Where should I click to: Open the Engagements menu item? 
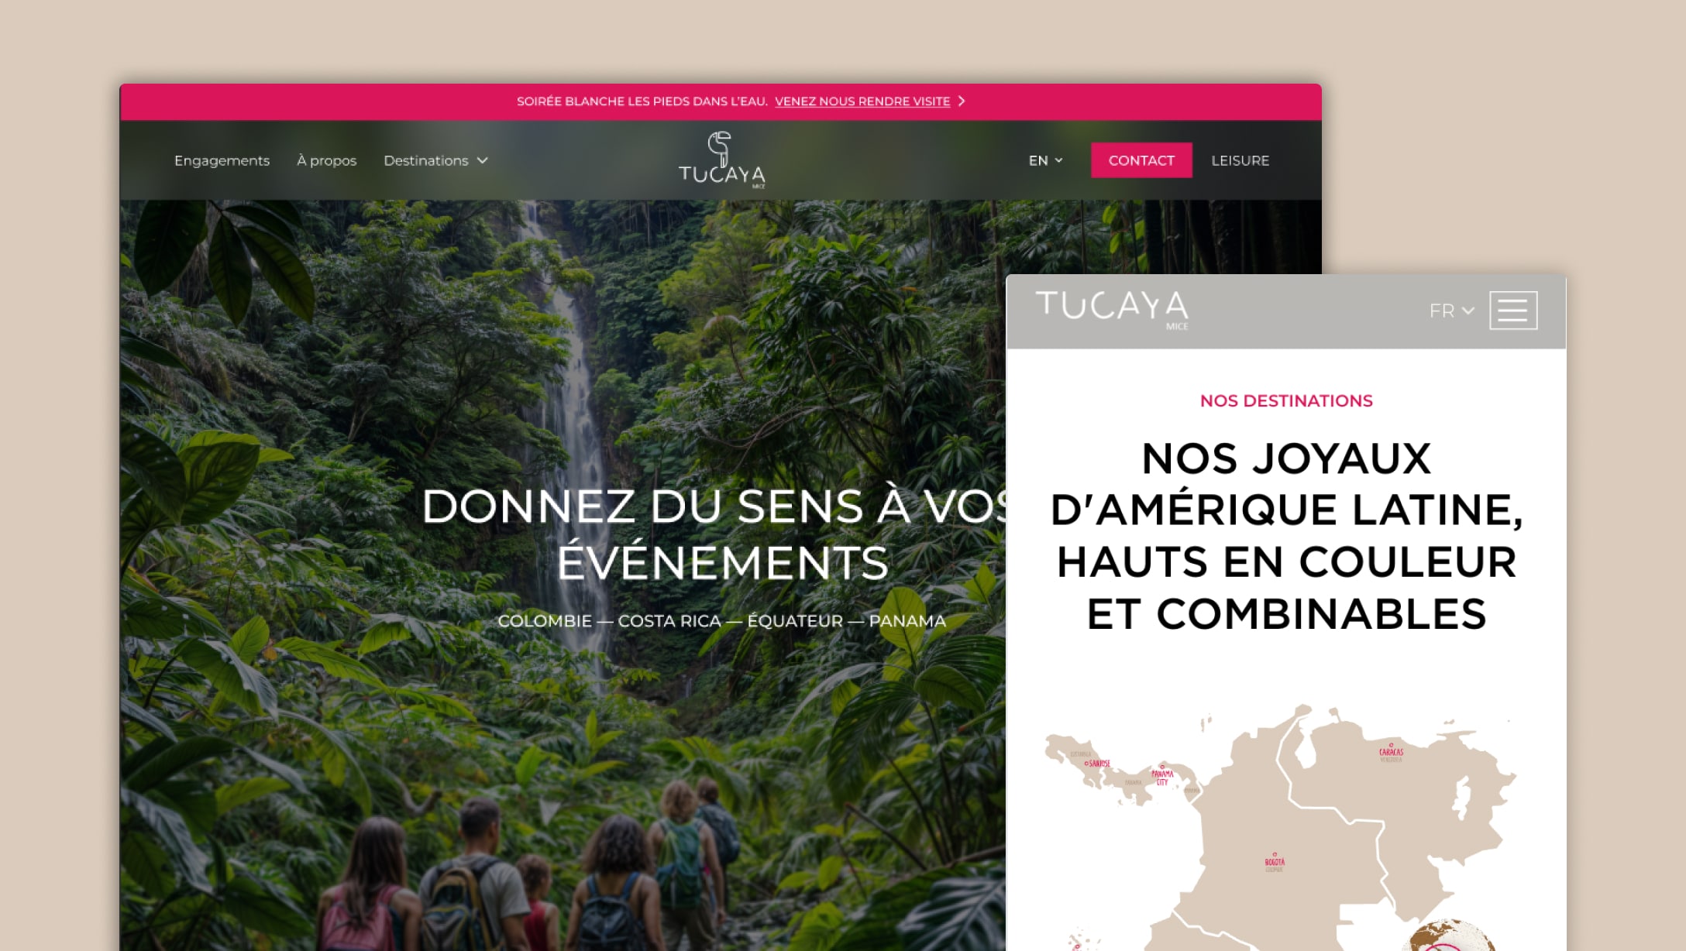click(x=222, y=160)
